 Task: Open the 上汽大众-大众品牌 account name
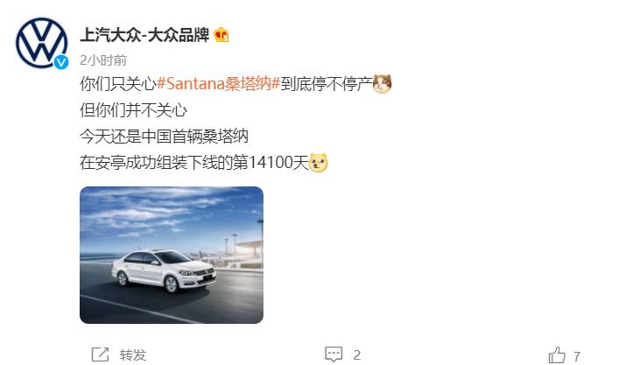tap(144, 35)
